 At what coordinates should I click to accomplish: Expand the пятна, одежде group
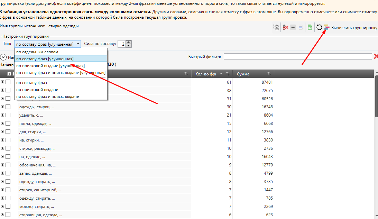pos(2,123)
